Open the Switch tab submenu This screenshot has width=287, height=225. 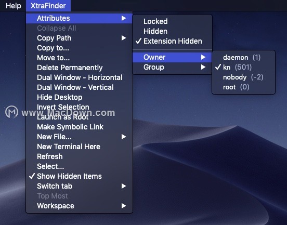(79, 186)
